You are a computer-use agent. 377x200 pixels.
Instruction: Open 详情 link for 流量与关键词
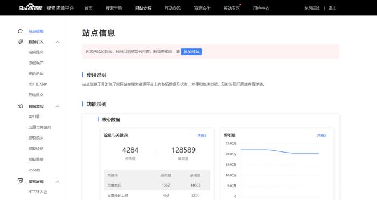[x=202, y=135]
